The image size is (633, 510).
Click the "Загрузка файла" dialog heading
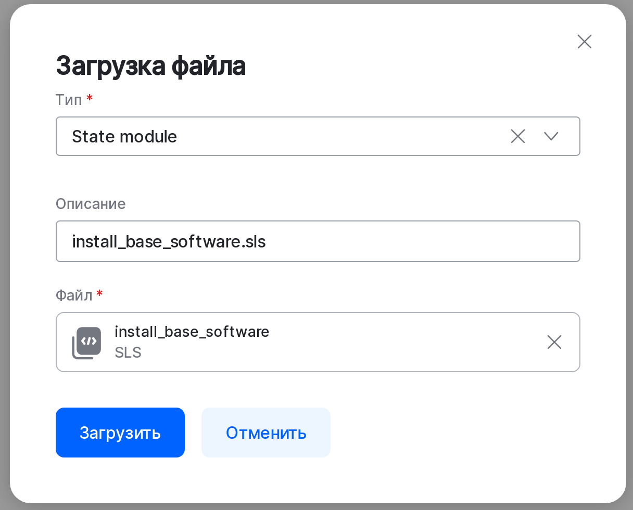(x=151, y=66)
